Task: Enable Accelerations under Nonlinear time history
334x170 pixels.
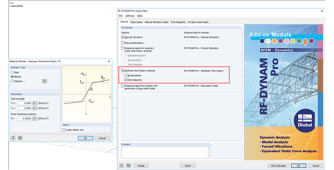Action: [x=126, y=75]
